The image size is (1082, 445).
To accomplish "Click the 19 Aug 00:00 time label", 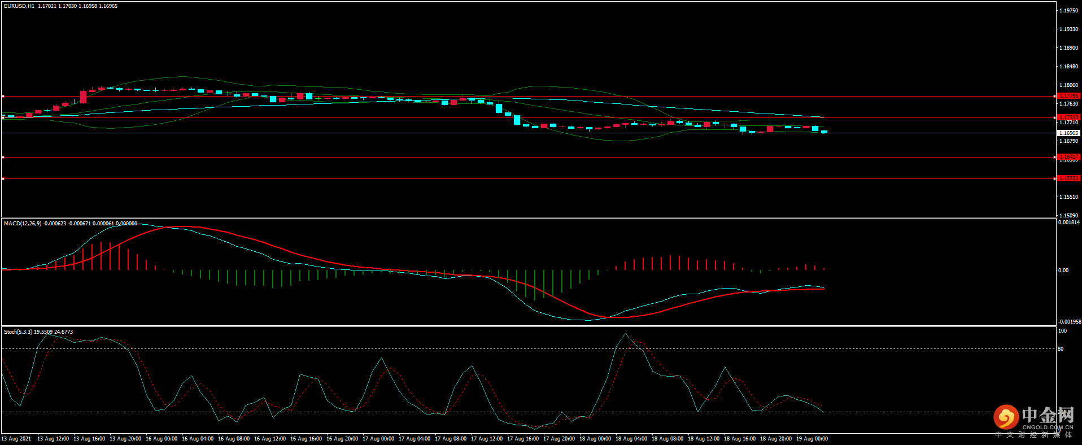I will (811, 439).
